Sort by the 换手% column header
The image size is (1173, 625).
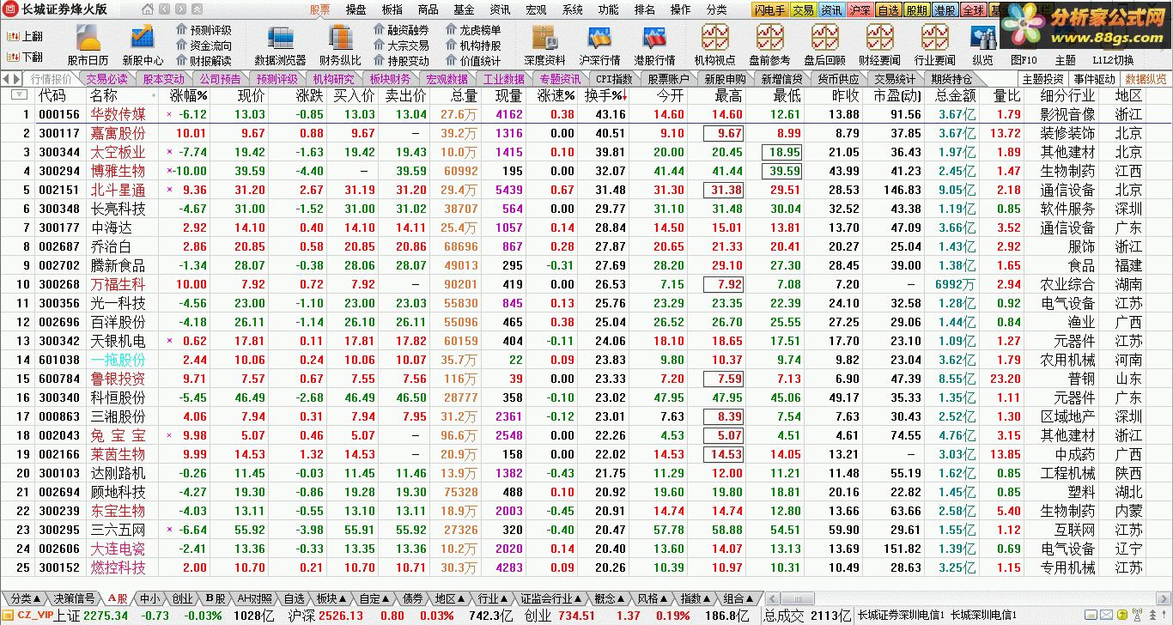[606, 95]
